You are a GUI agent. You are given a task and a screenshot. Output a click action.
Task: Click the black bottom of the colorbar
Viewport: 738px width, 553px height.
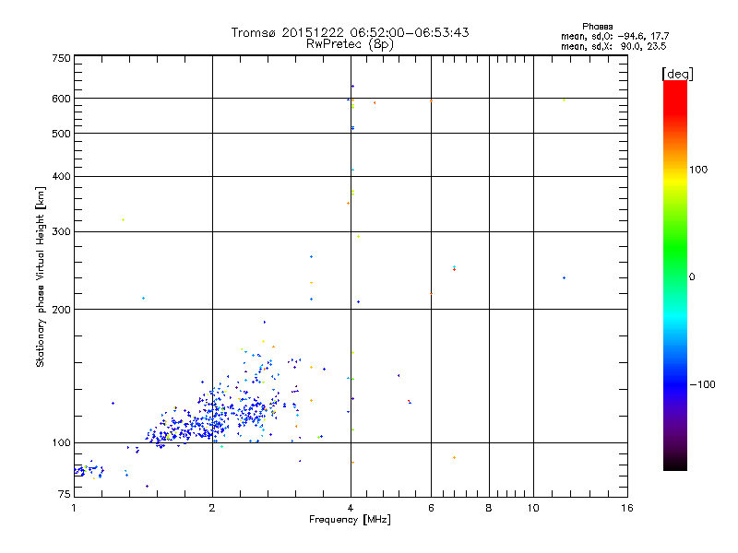(675, 465)
